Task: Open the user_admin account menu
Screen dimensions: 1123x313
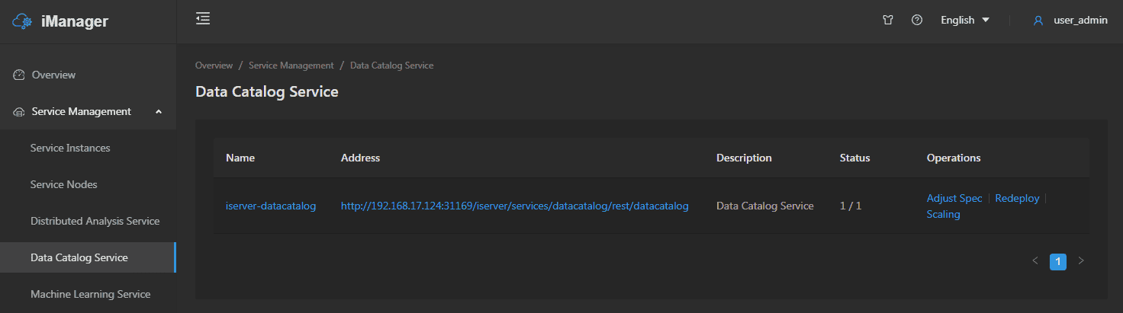Action: coord(1080,21)
